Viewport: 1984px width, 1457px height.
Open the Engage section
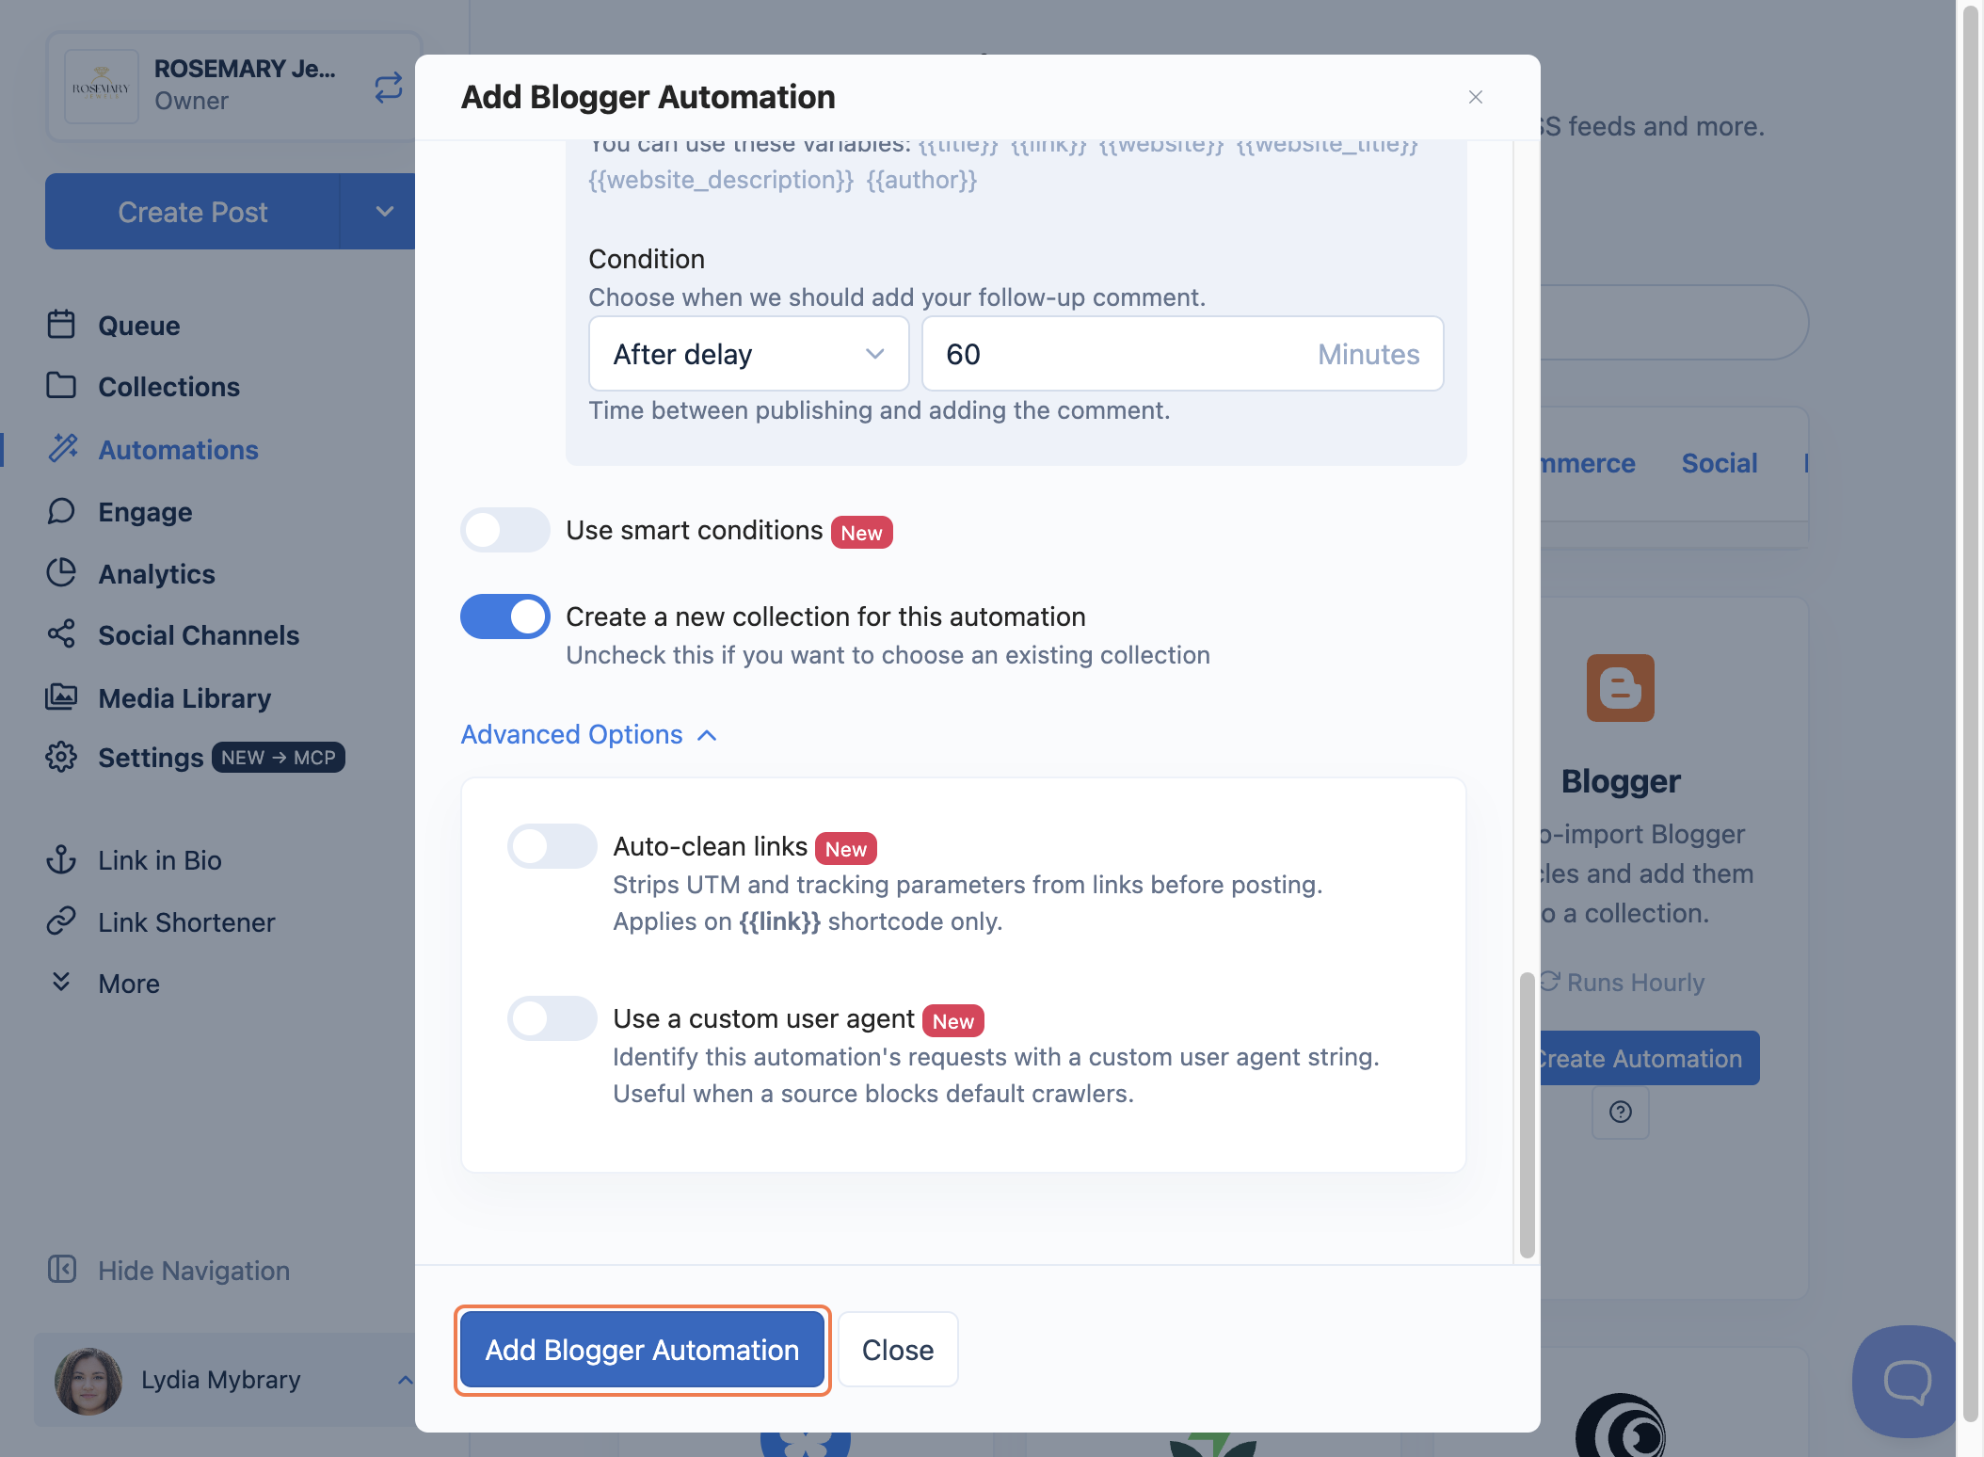145,511
